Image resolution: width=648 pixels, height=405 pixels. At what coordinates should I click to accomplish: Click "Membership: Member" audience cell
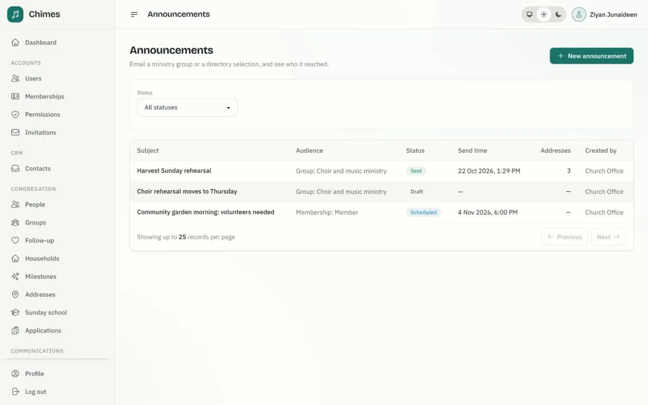point(327,212)
